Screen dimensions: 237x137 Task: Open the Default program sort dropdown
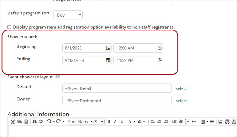pos(68,15)
